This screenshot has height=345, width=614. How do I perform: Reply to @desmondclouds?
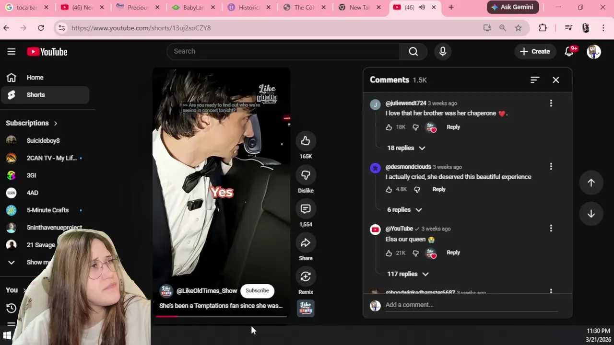pyautogui.click(x=439, y=189)
